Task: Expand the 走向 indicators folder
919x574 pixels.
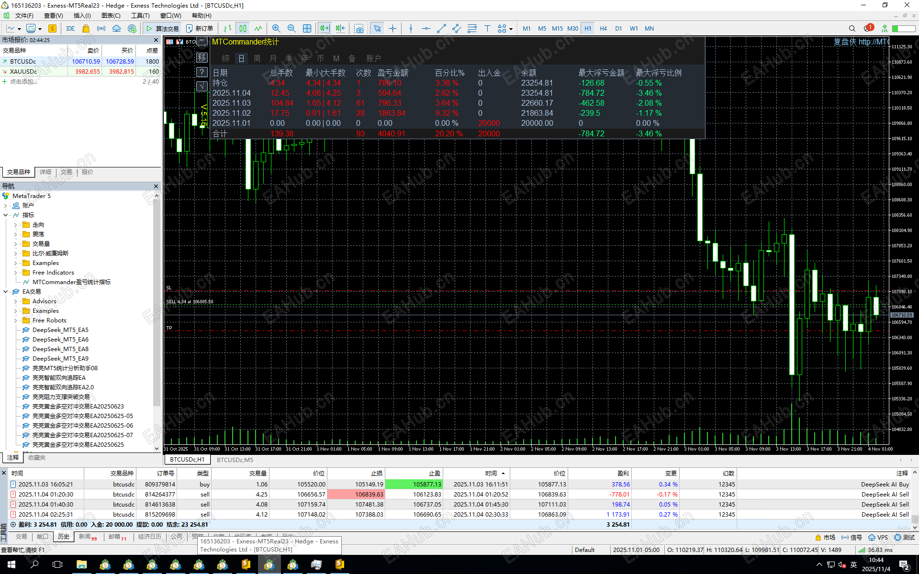Action: (16, 225)
